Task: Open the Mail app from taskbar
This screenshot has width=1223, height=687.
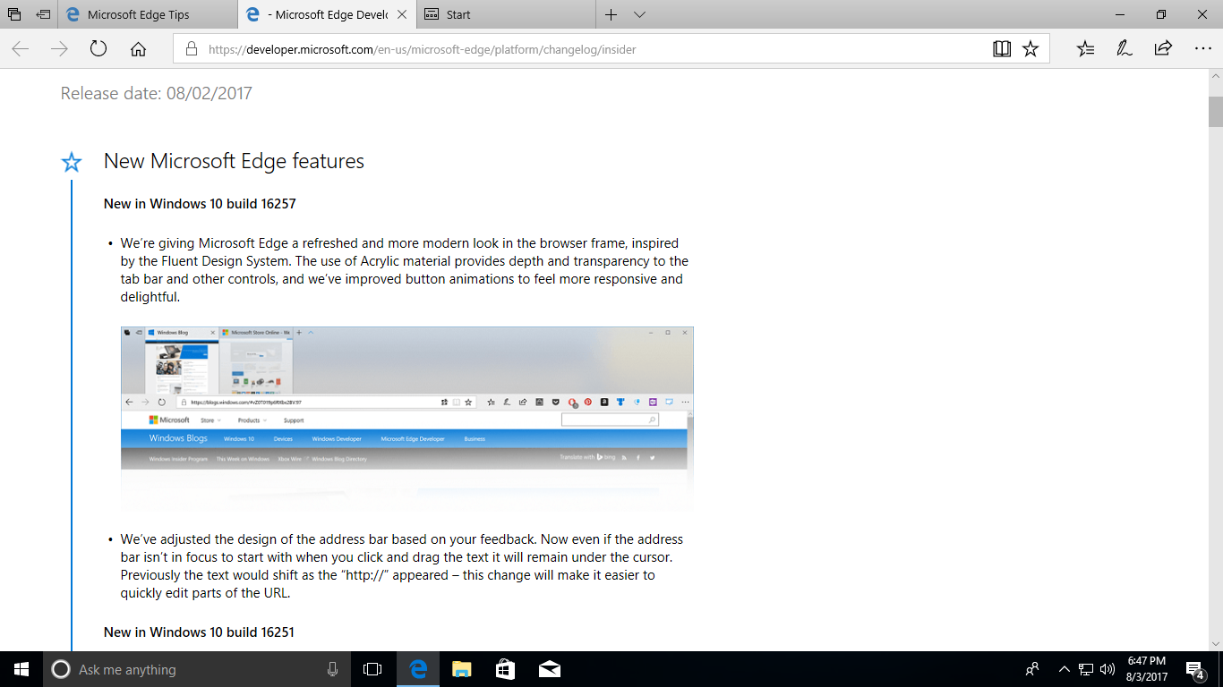Action: pos(549,669)
